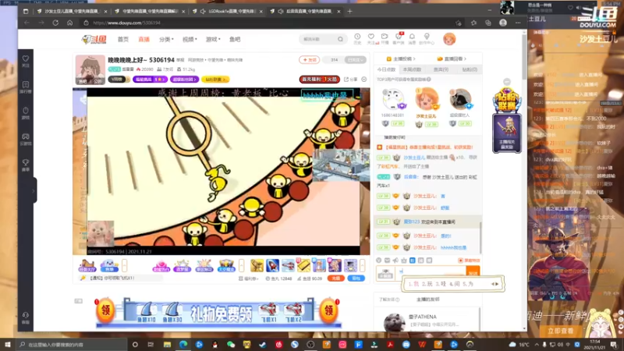The width and height of the screenshot is (624, 351).
Task: Click the yellow 钻粉联赛 badge
Action: 215,80
